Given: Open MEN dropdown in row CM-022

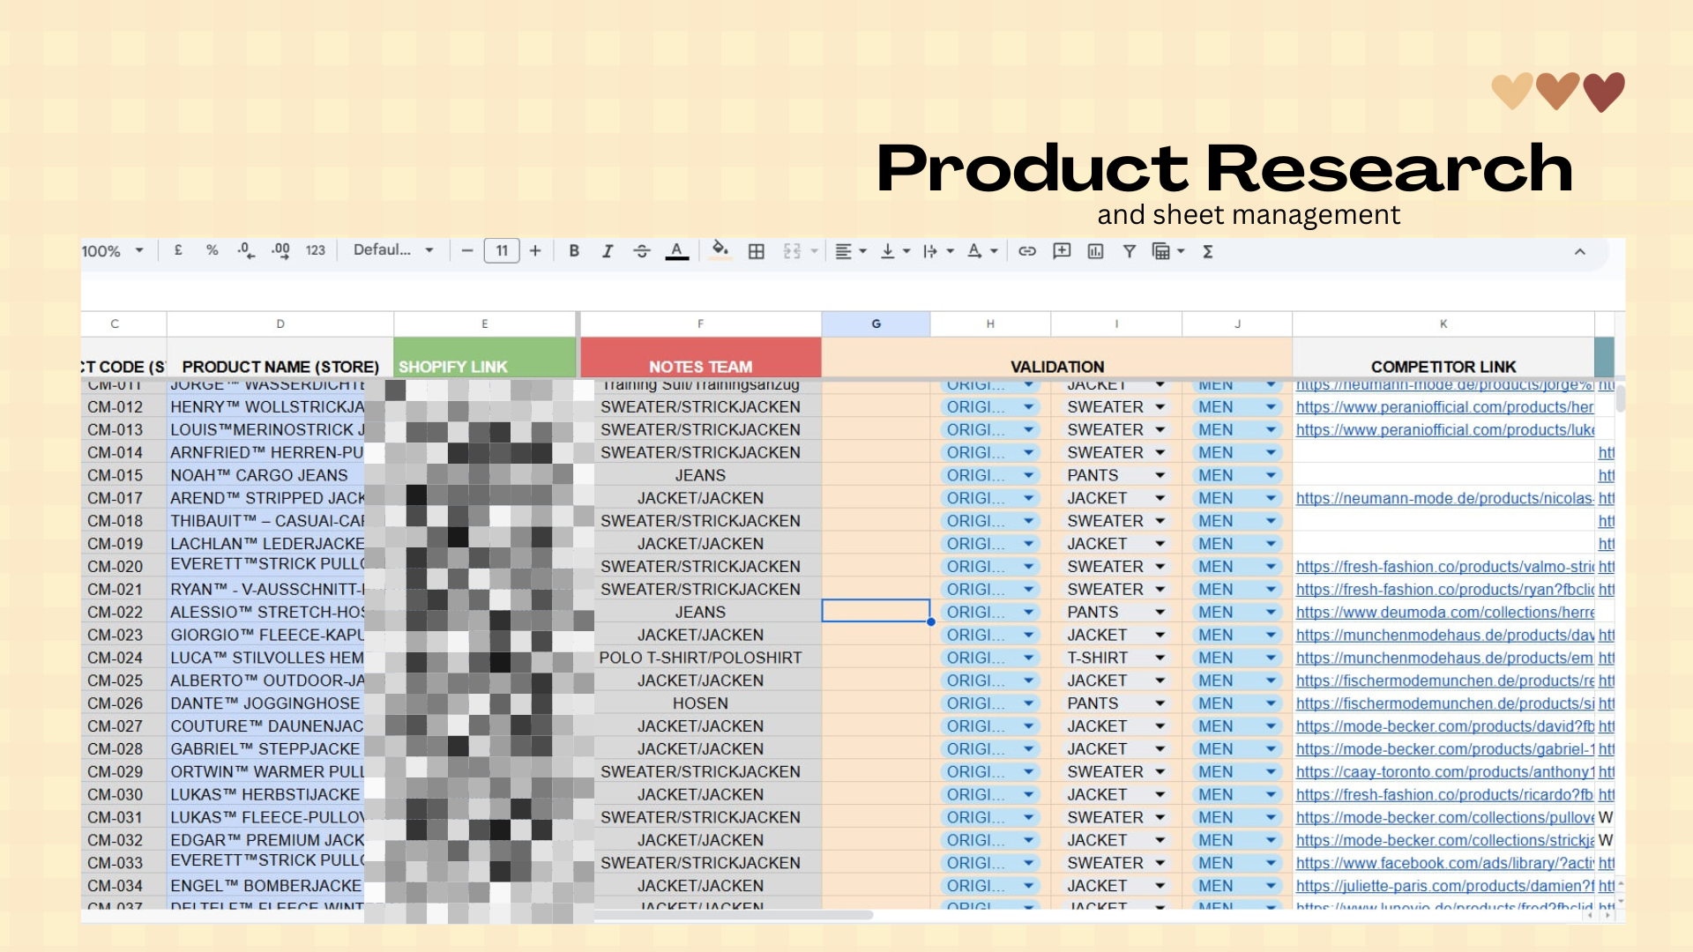Looking at the screenshot, I should point(1271,612).
